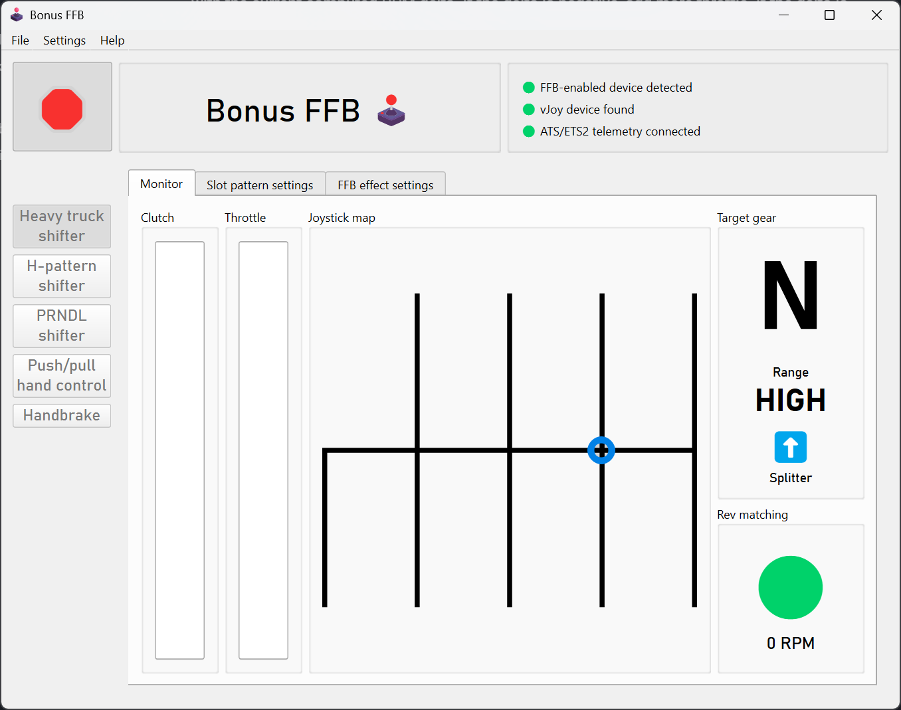Open the FFB effect settings tab

pyautogui.click(x=385, y=185)
